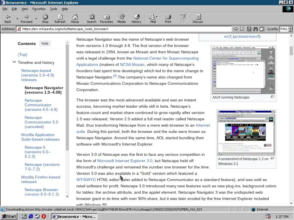This screenshot has height=220, width=294.
Task: Go to Netscape Browser (version 8.0–8.1.3)
Action: [42, 192]
